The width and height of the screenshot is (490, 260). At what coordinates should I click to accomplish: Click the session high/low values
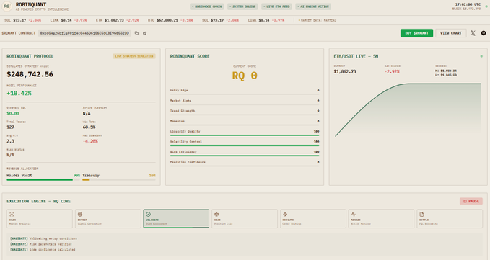click(446, 73)
